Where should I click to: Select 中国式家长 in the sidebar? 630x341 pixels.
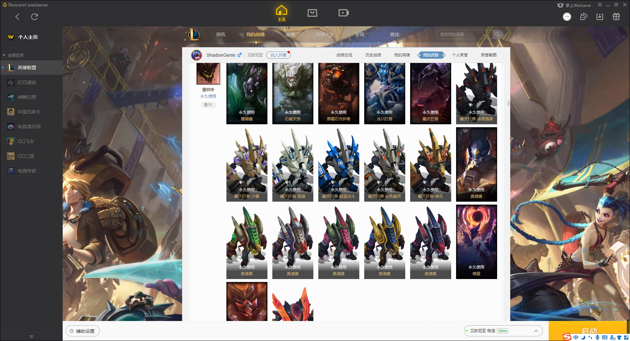click(31, 112)
